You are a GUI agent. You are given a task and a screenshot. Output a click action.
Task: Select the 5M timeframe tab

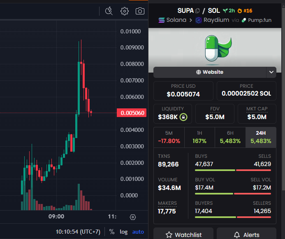[x=169, y=137]
